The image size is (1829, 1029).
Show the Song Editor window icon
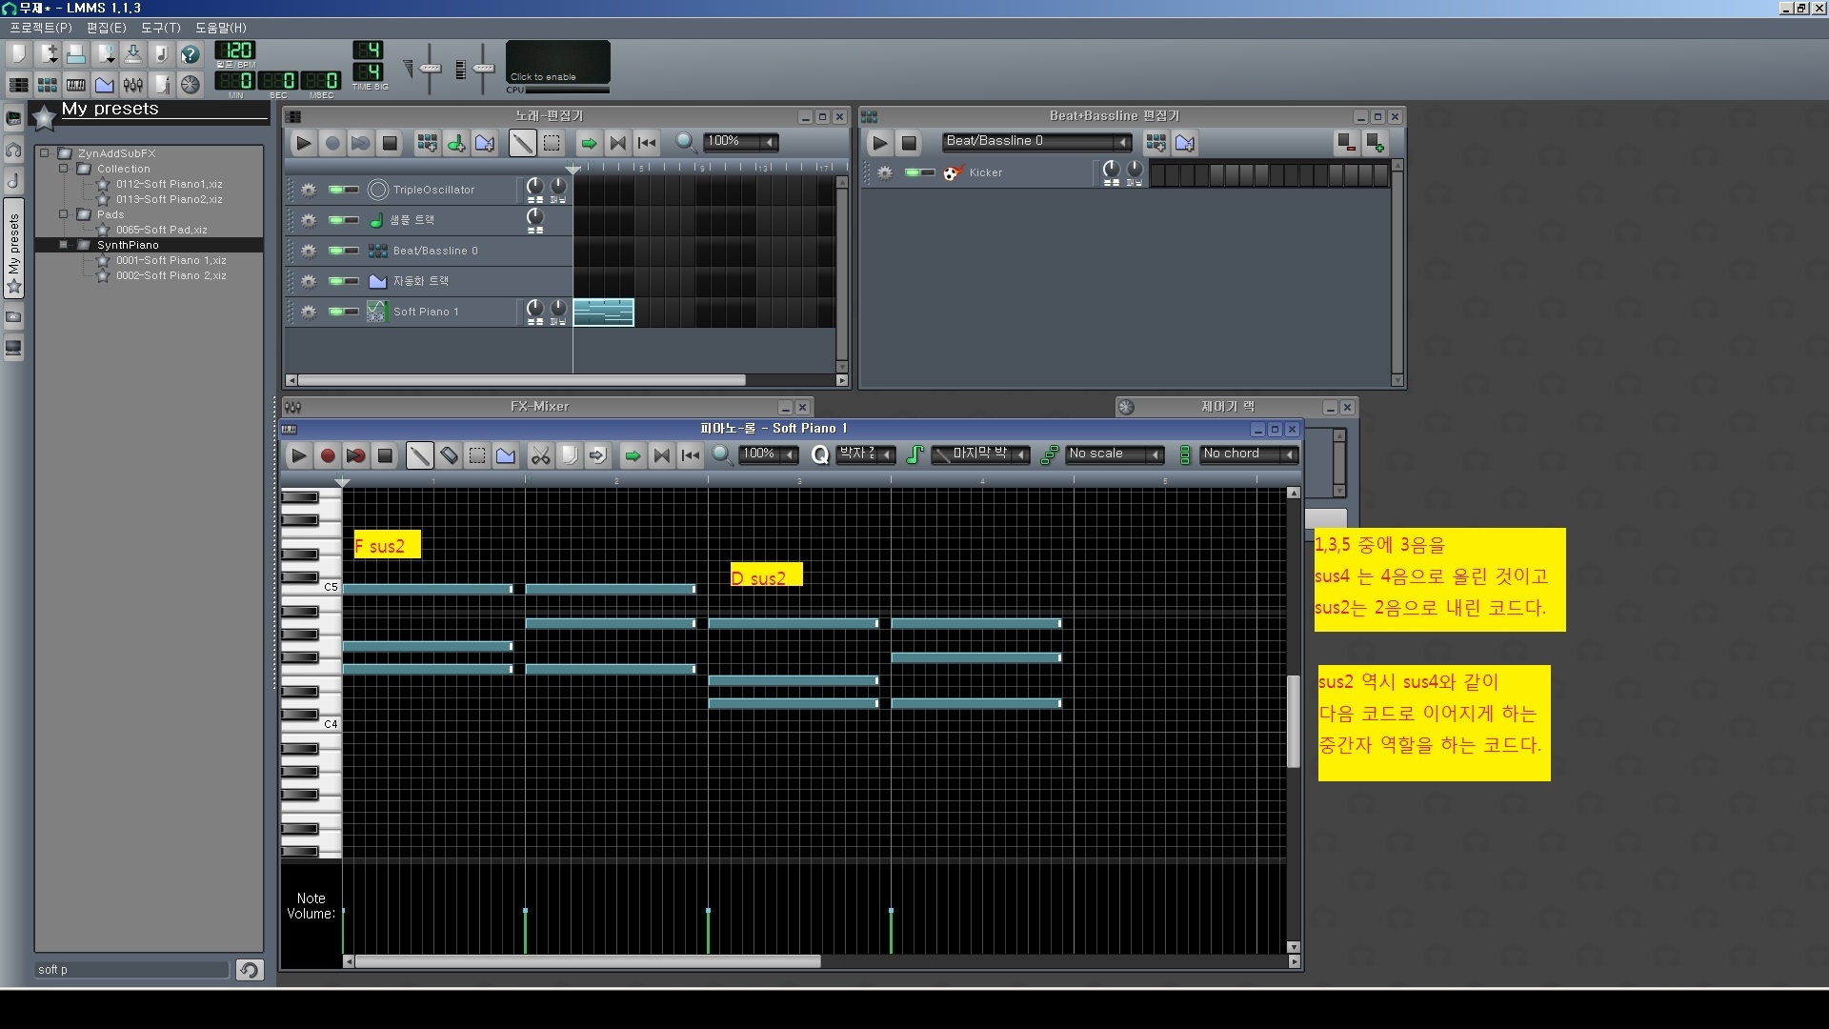click(x=19, y=84)
